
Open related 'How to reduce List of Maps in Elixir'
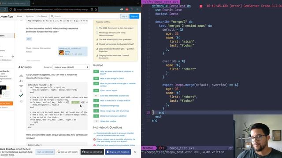pyautogui.click(x=115, y=101)
